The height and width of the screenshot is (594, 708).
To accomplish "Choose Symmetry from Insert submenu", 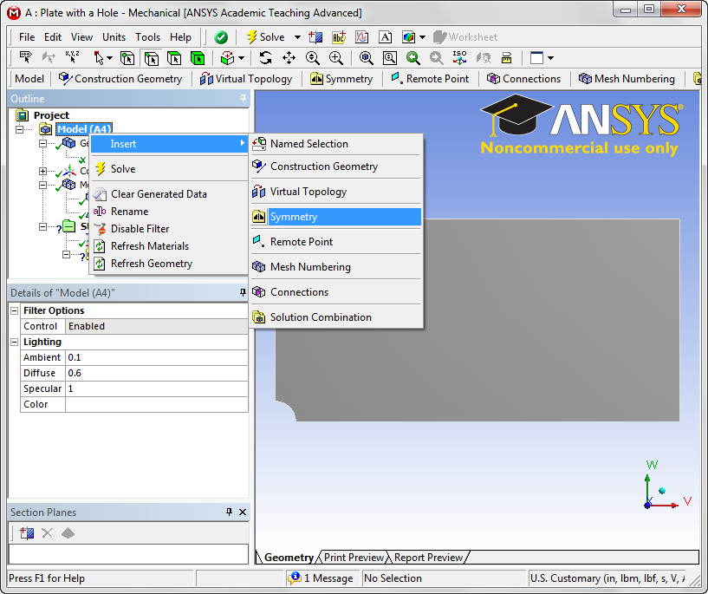I will pyautogui.click(x=336, y=217).
